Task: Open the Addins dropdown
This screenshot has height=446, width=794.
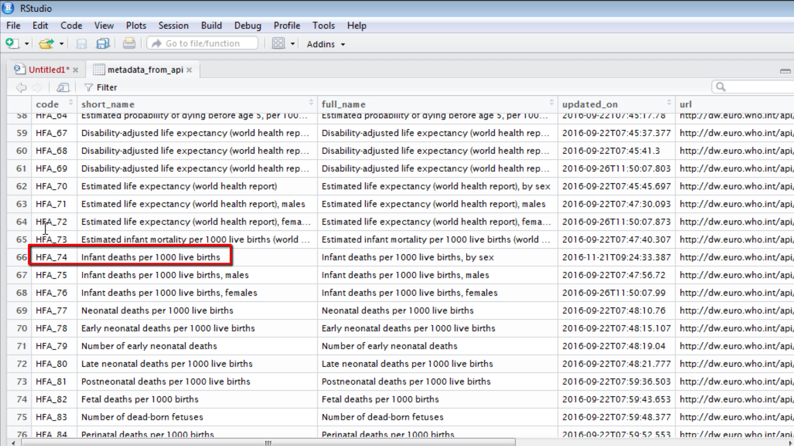Action: tap(326, 44)
